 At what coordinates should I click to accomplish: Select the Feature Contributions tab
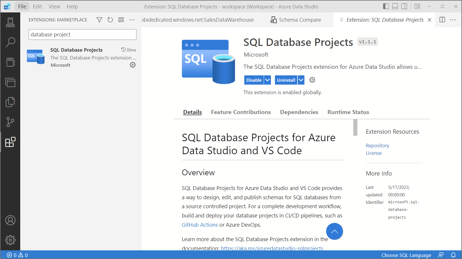[241, 112]
